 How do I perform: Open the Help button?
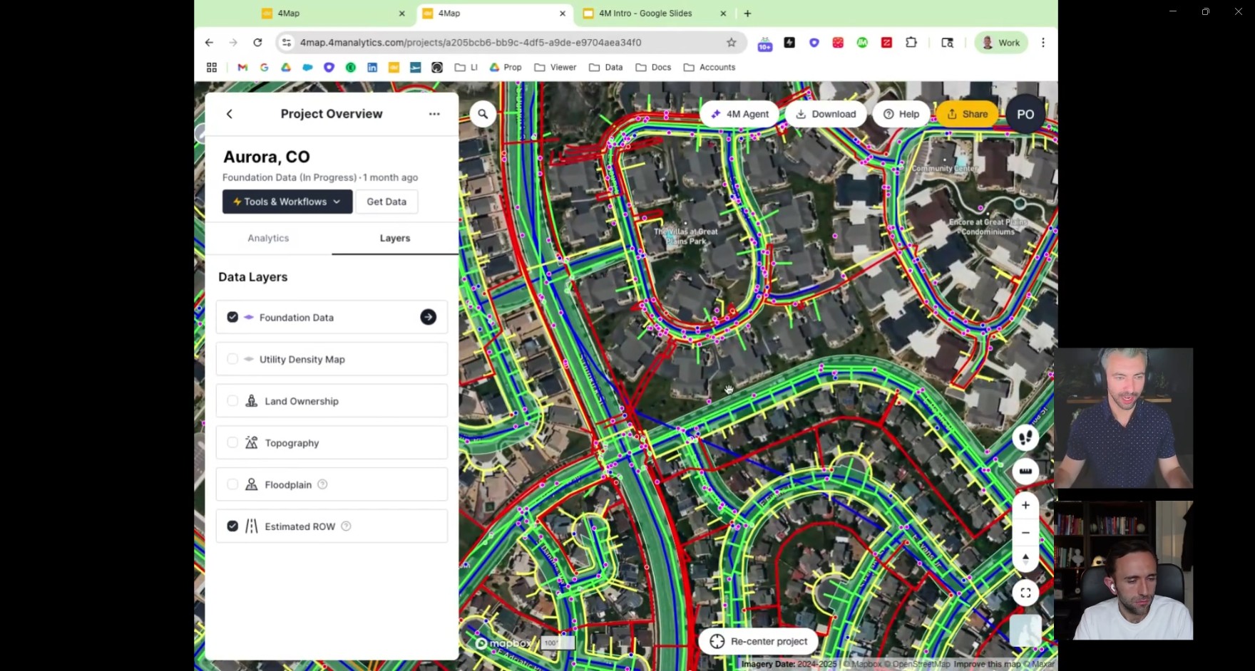coord(901,114)
